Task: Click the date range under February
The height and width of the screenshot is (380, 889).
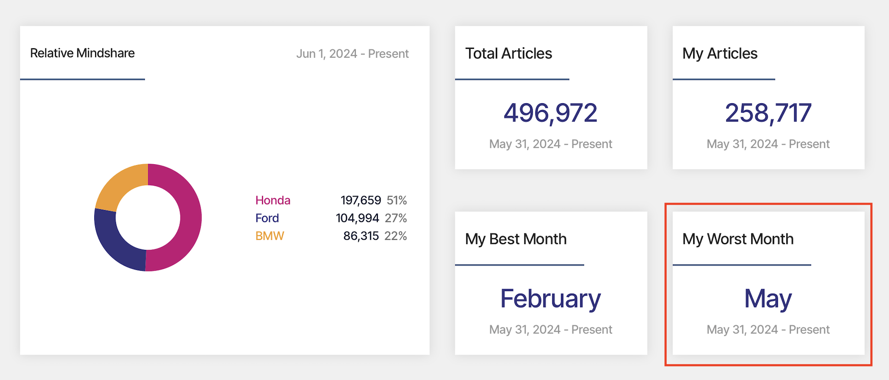Action: [550, 330]
